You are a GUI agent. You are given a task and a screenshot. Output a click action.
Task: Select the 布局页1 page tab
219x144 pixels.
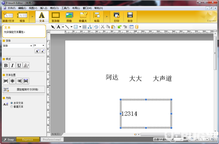(56, 134)
